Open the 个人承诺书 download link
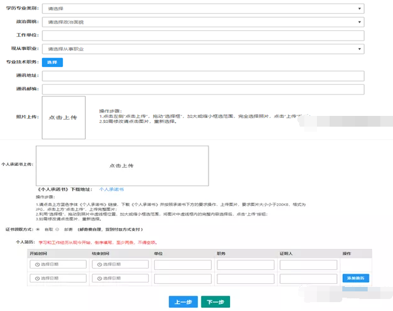 click(112, 189)
